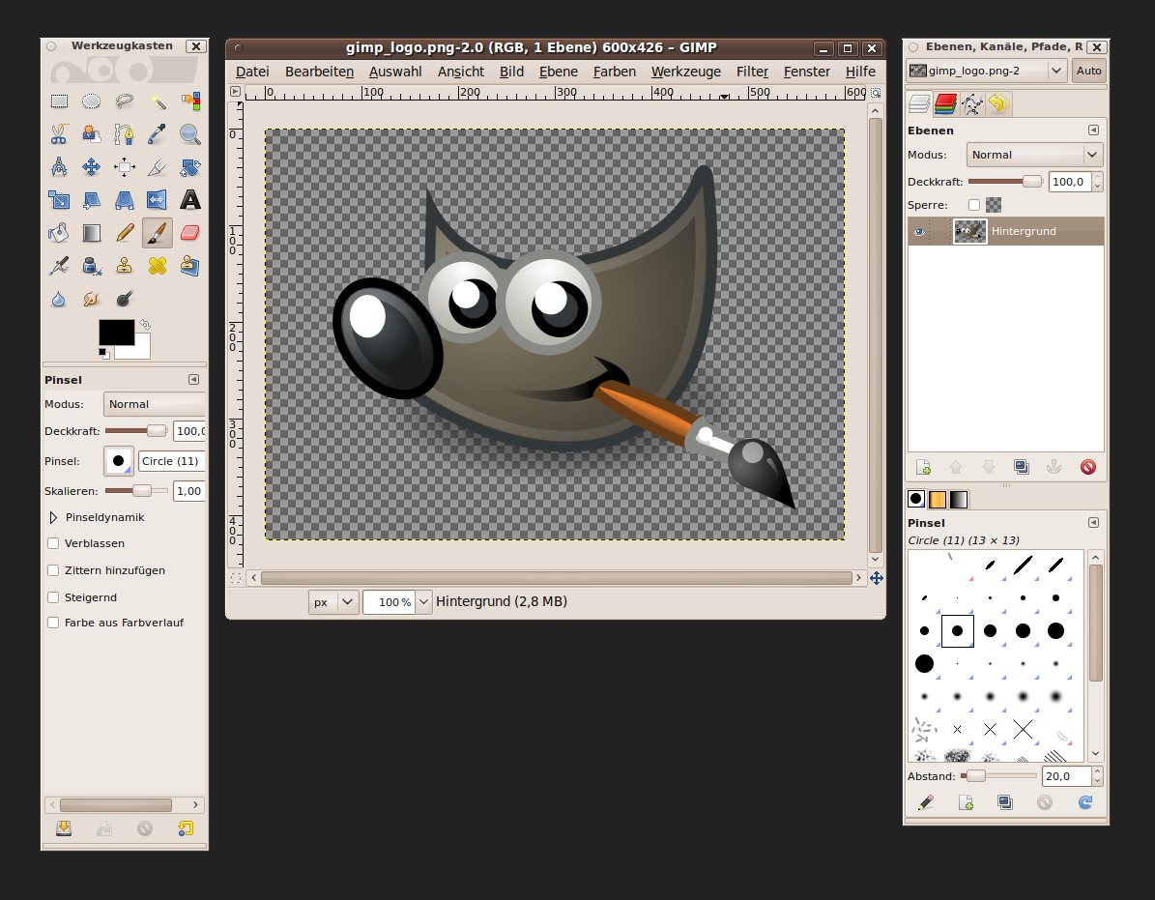The width and height of the screenshot is (1155, 900).
Task: Open the 100% zoom dropdown
Action: (x=423, y=602)
